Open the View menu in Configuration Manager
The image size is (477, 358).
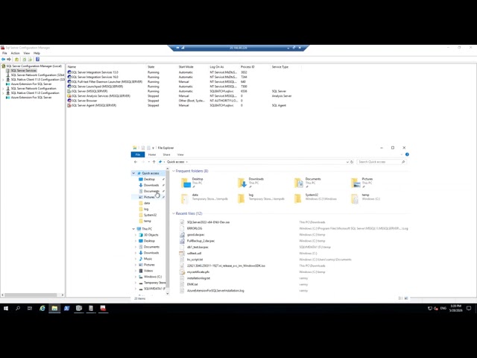[27, 53]
